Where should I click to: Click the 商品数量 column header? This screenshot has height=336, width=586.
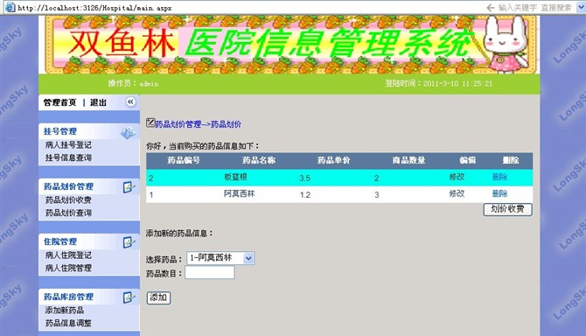(x=408, y=161)
